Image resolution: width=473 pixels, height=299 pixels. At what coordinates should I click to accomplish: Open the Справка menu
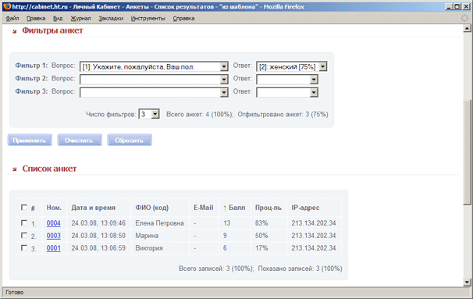click(183, 19)
